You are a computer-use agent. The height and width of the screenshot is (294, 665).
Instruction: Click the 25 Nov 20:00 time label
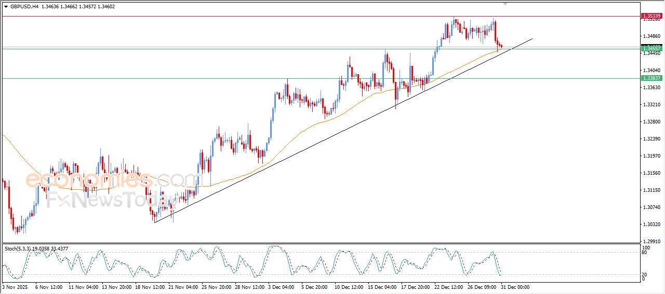[216, 287]
